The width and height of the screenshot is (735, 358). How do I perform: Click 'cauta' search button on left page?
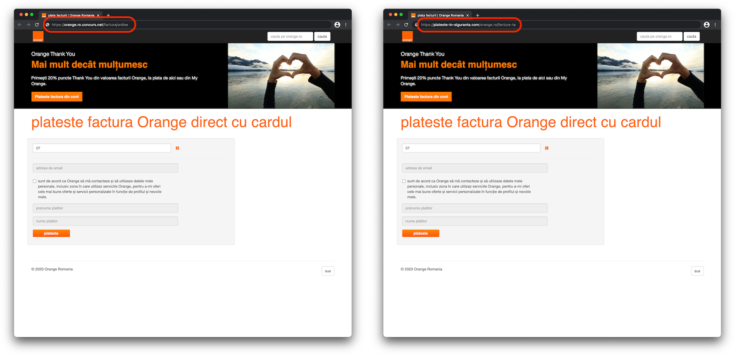tap(322, 37)
